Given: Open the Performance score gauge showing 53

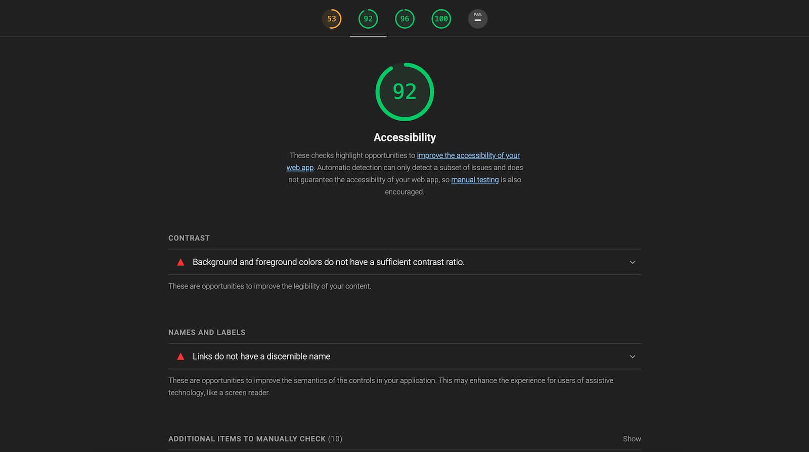Looking at the screenshot, I should (x=332, y=19).
